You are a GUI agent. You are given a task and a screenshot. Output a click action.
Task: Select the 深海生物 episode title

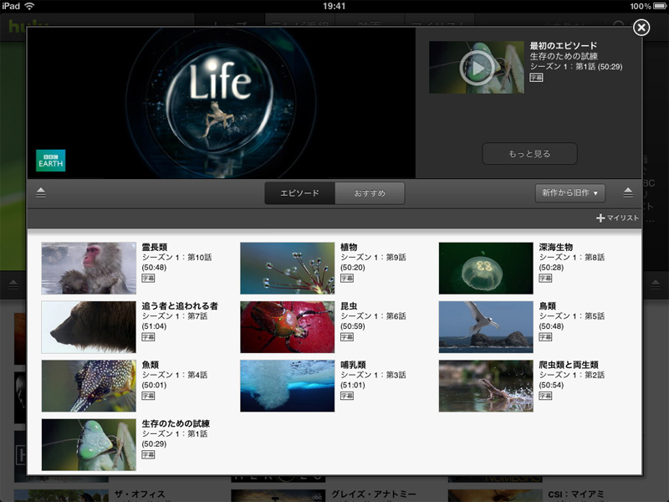coord(556,247)
